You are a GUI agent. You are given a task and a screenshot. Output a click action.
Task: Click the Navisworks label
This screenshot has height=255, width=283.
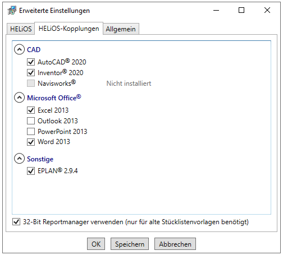click(57, 83)
